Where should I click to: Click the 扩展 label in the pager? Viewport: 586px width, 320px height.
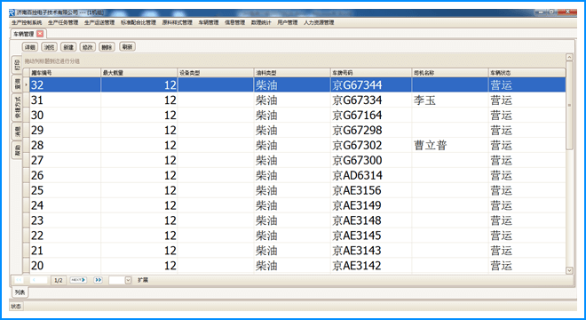click(x=143, y=280)
